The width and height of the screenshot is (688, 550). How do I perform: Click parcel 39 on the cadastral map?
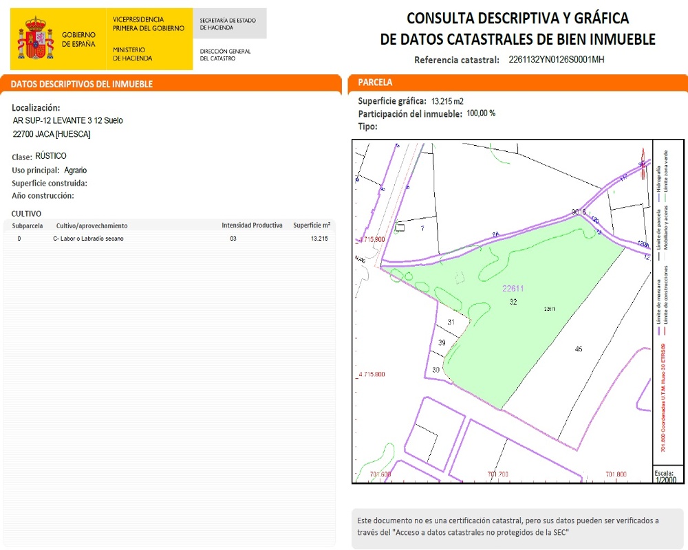442,342
